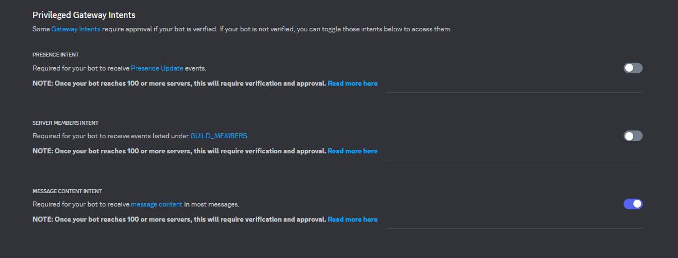Viewport: 678px width, 258px height.
Task: Open the GUILD_MEMBERS link
Action: point(219,136)
